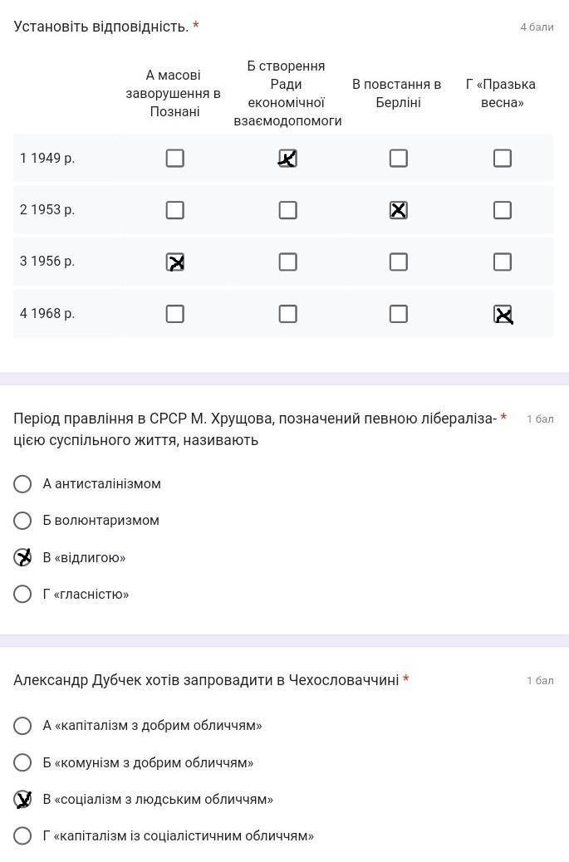Check 1949 р. box for «Празька весна»

[502, 158]
